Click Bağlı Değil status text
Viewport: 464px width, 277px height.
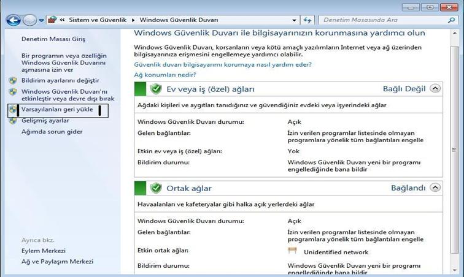[x=404, y=89]
